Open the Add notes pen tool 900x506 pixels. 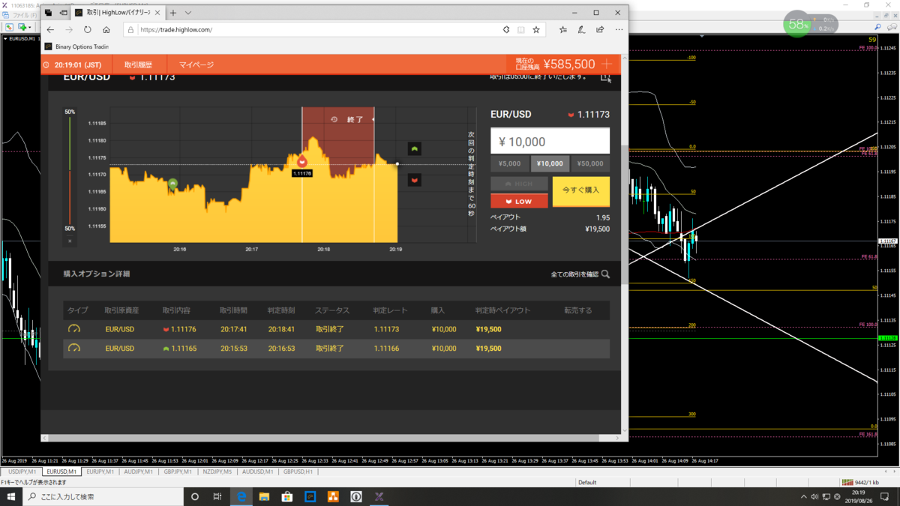tap(581, 30)
